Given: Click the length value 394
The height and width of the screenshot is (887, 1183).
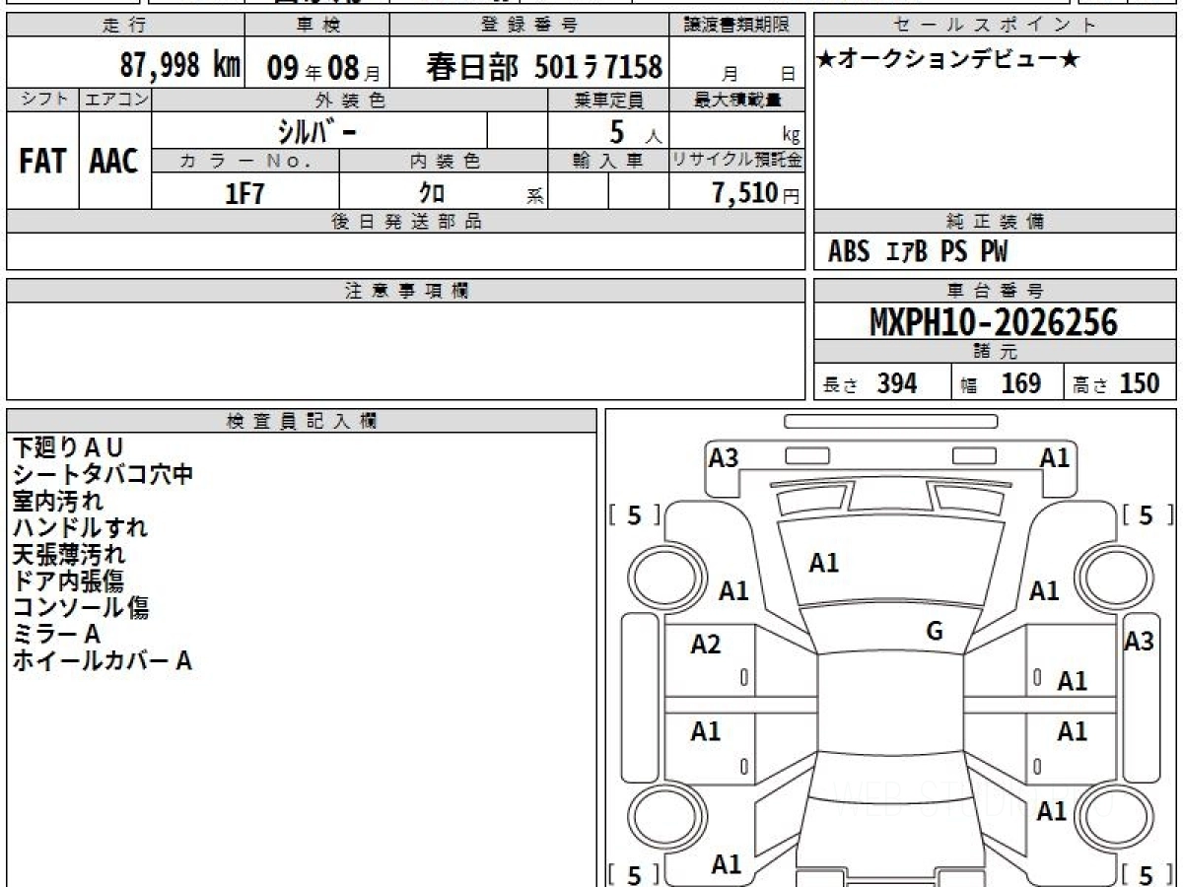Looking at the screenshot, I should tap(897, 383).
